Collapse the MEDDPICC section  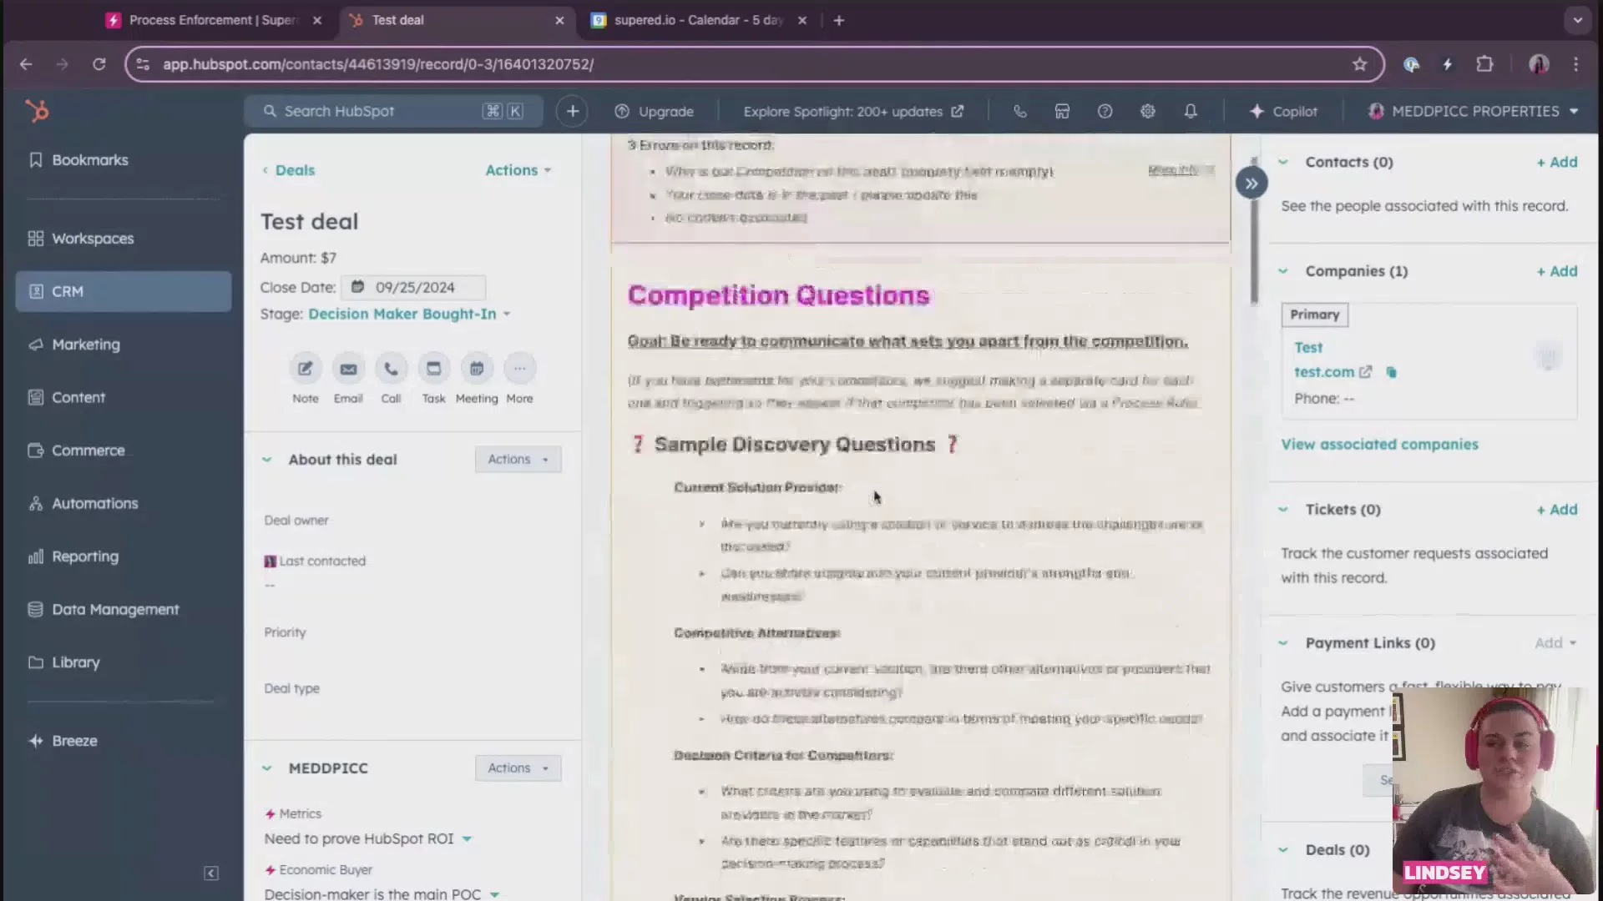tap(267, 768)
